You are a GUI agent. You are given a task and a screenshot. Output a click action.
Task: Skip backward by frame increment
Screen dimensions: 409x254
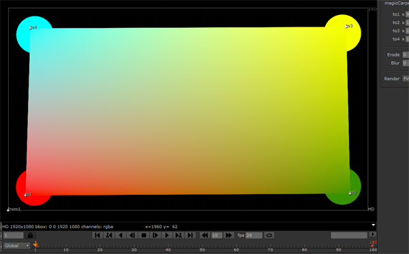(x=205, y=235)
